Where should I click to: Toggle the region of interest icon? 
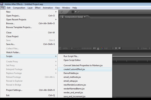(116, 48)
